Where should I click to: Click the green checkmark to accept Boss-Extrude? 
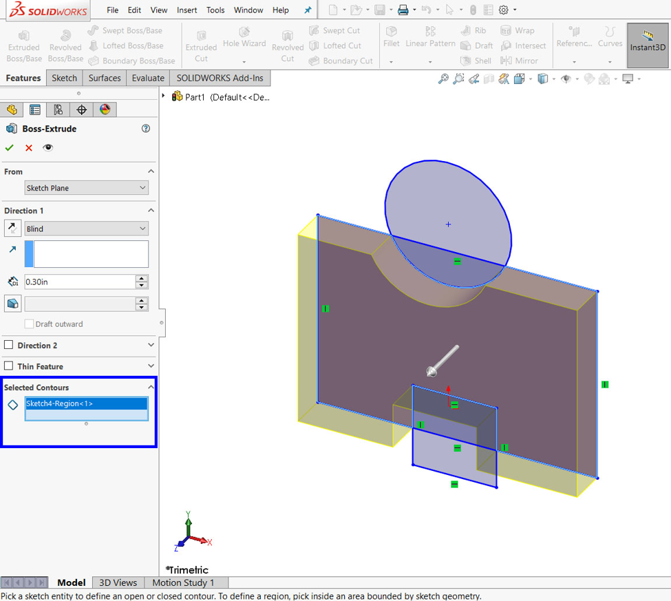[x=10, y=148]
